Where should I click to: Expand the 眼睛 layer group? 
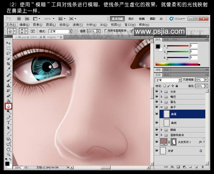coord(161,129)
